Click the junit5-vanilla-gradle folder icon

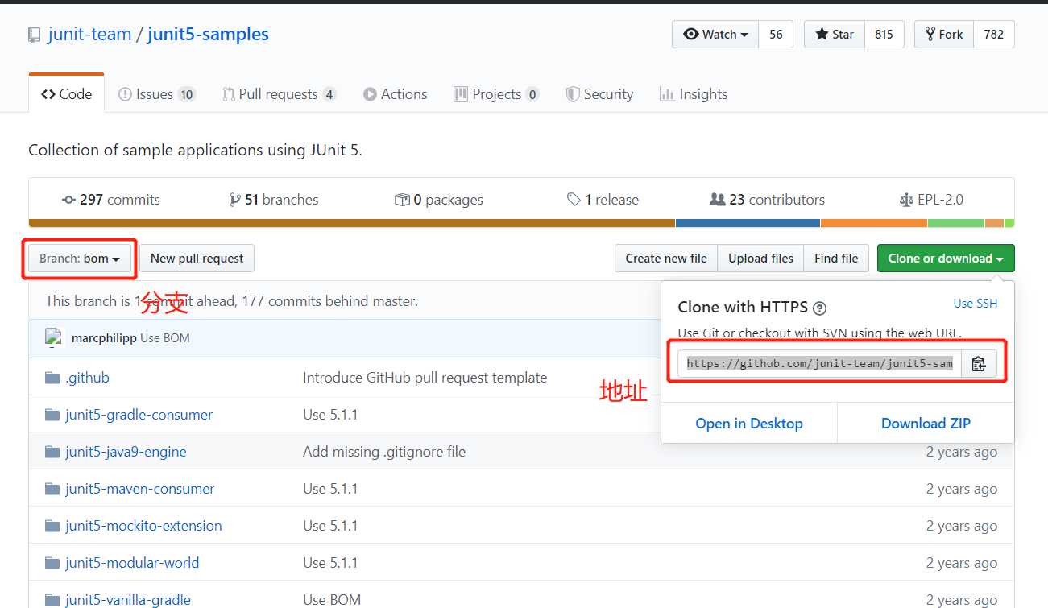(52, 600)
